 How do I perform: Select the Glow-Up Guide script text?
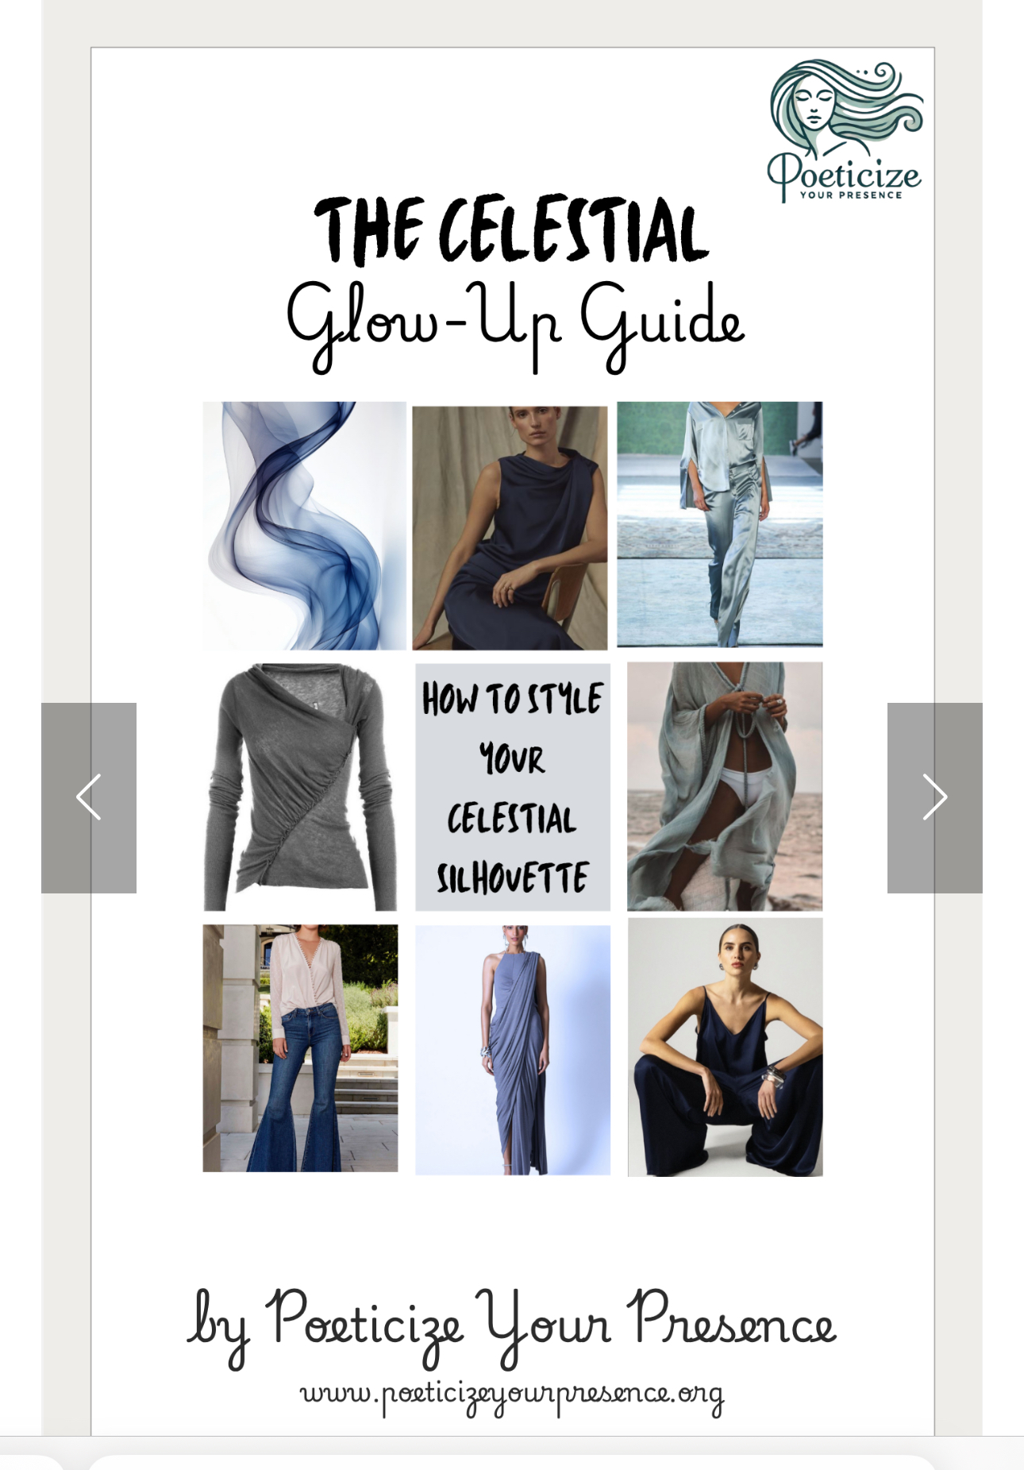(x=514, y=326)
